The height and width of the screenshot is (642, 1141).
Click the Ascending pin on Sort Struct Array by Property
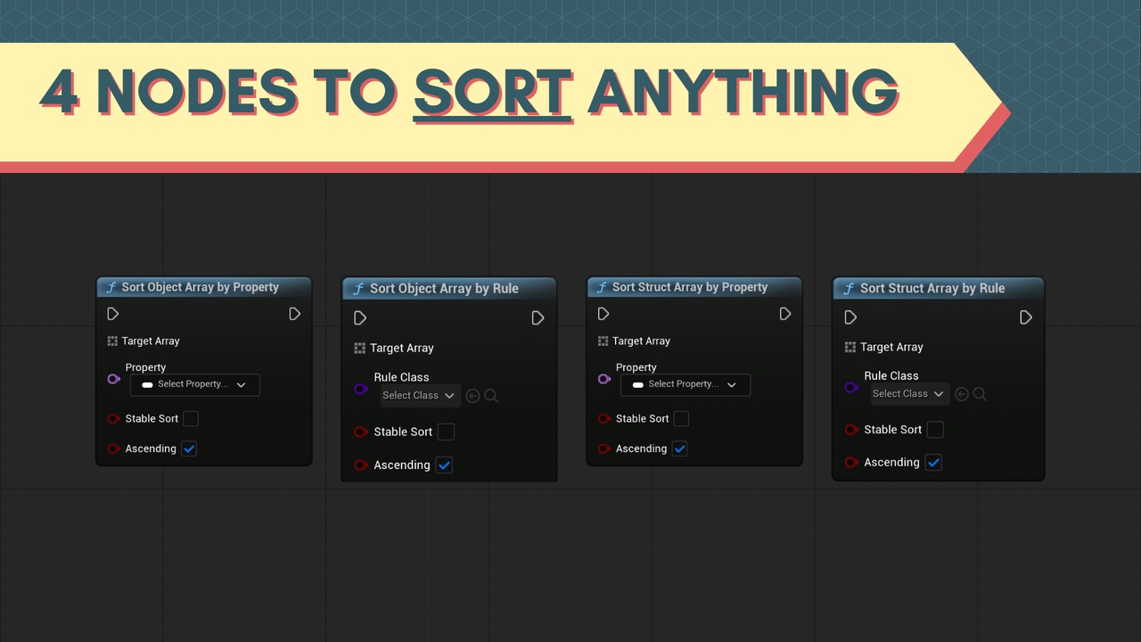(603, 449)
